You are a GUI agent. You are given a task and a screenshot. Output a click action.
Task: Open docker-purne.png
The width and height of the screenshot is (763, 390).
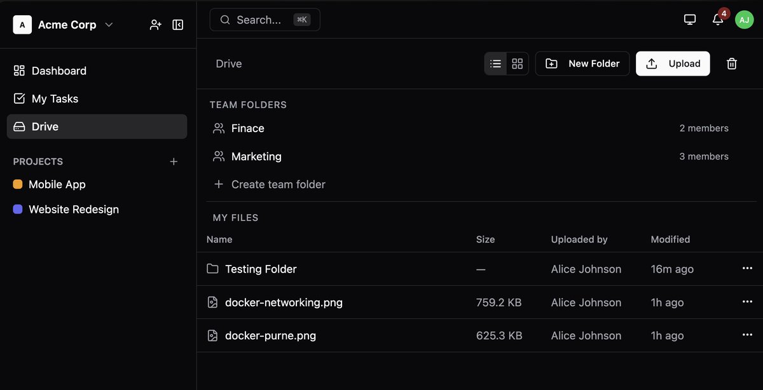pyautogui.click(x=270, y=335)
